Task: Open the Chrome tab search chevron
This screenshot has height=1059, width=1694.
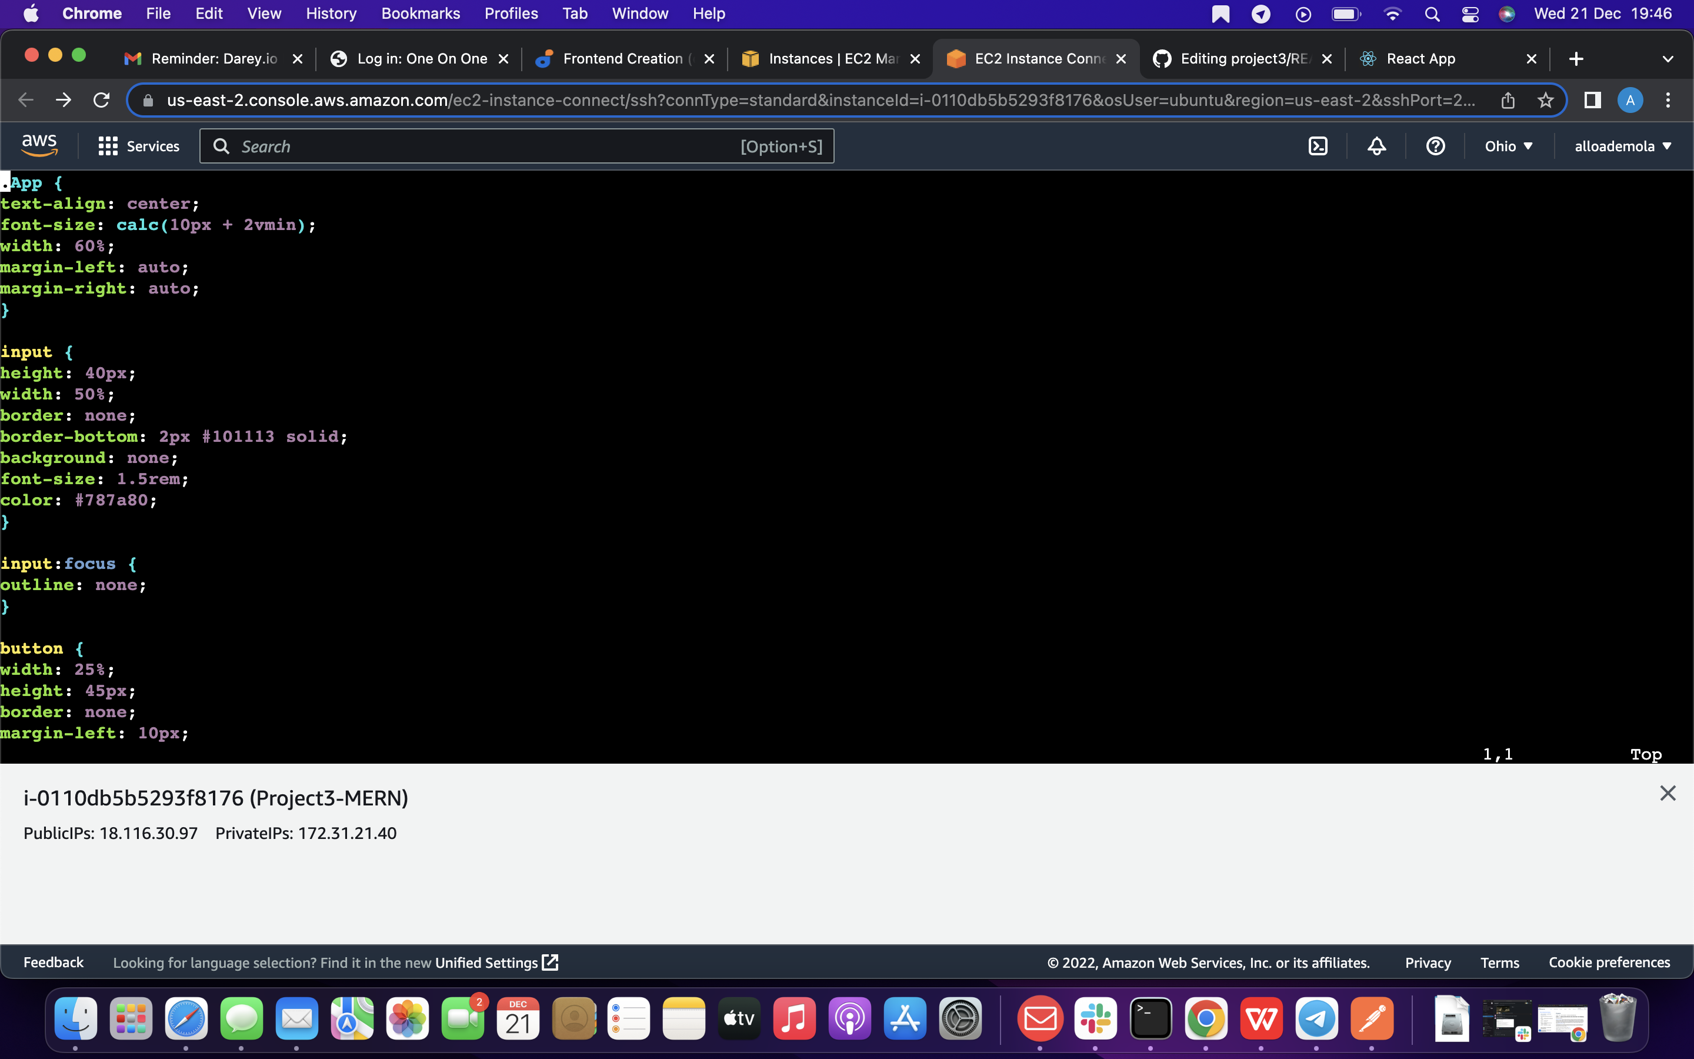Action: (1668, 58)
